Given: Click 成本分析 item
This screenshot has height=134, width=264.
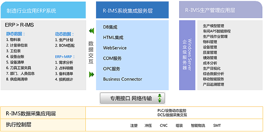Looking at the screenshot, I should (210, 63).
